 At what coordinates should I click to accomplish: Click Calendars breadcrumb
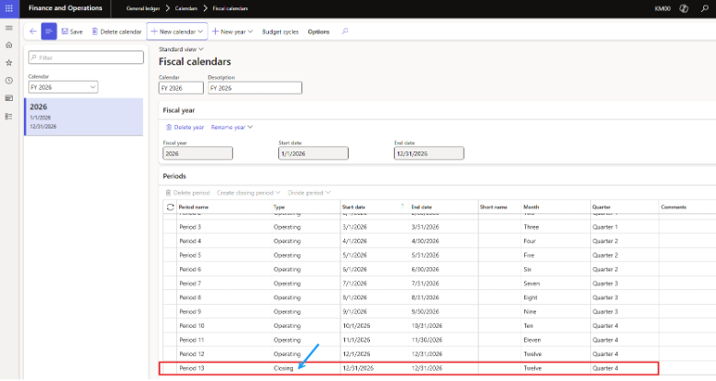click(x=185, y=8)
